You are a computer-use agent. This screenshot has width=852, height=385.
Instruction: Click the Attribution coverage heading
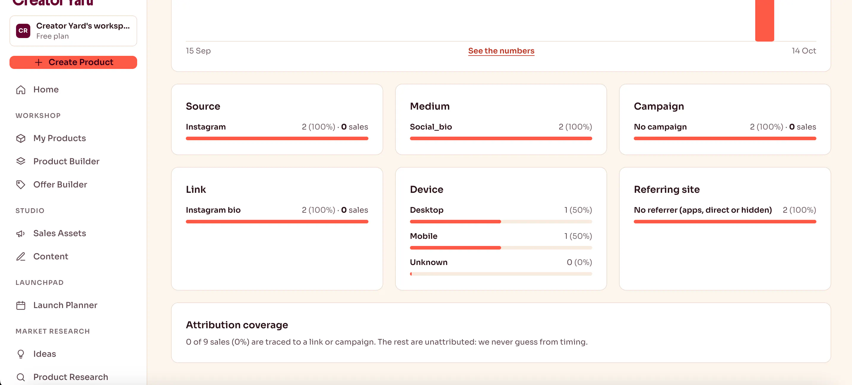point(237,325)
